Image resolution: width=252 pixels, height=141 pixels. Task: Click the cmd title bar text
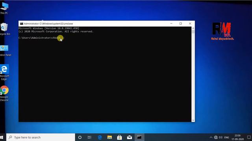[48, 23]
